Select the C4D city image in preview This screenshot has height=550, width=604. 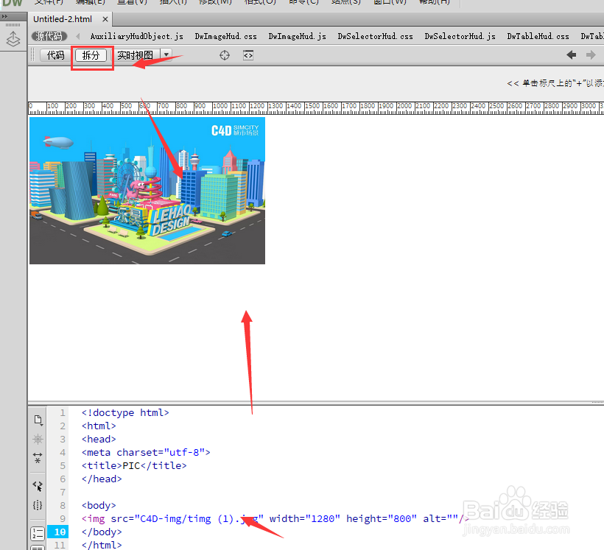pos(147,191)
